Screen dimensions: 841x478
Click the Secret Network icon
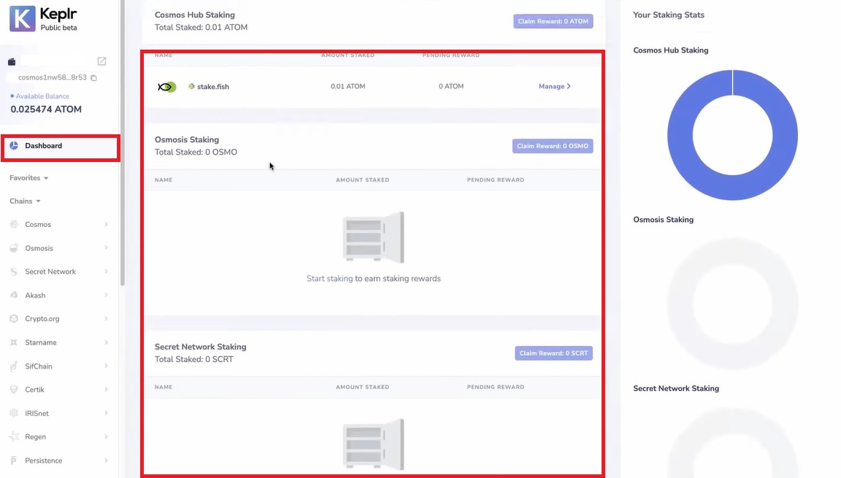pos(14,271)
